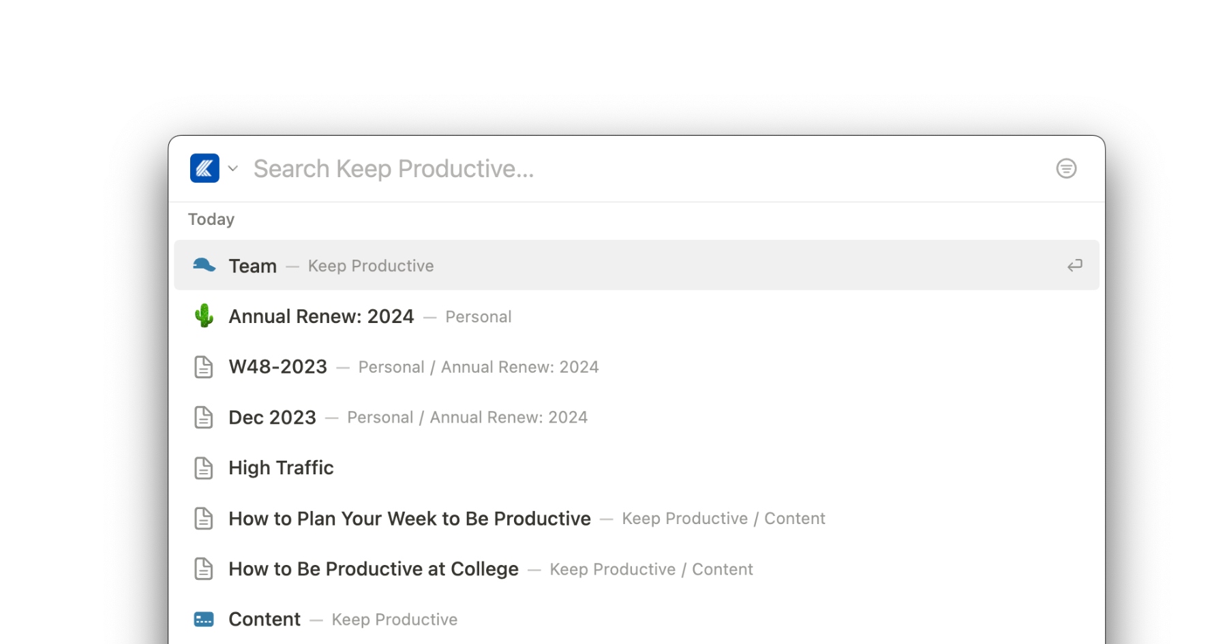
Task: Open the W48-2023 note
Action: coord(277,367)
